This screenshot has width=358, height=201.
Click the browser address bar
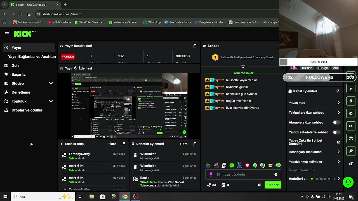point(157,14)
